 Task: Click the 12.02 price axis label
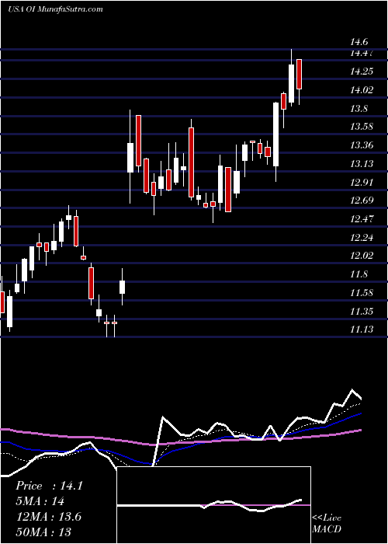pos(362,256)
